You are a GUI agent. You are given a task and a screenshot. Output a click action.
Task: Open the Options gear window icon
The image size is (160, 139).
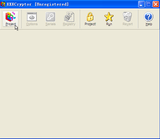tap(32, 17)
